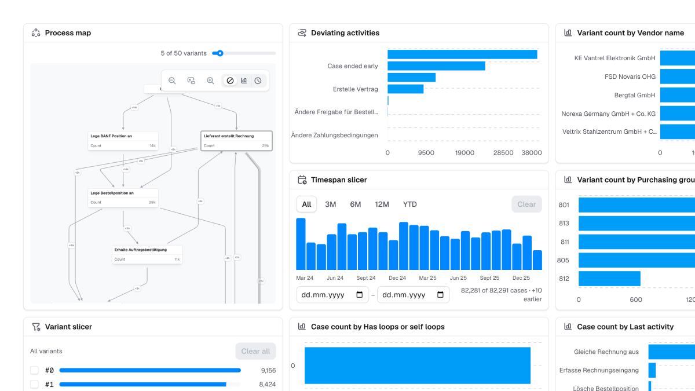Select the Erhalte Auftragsbestätigung node

point(147,254)
